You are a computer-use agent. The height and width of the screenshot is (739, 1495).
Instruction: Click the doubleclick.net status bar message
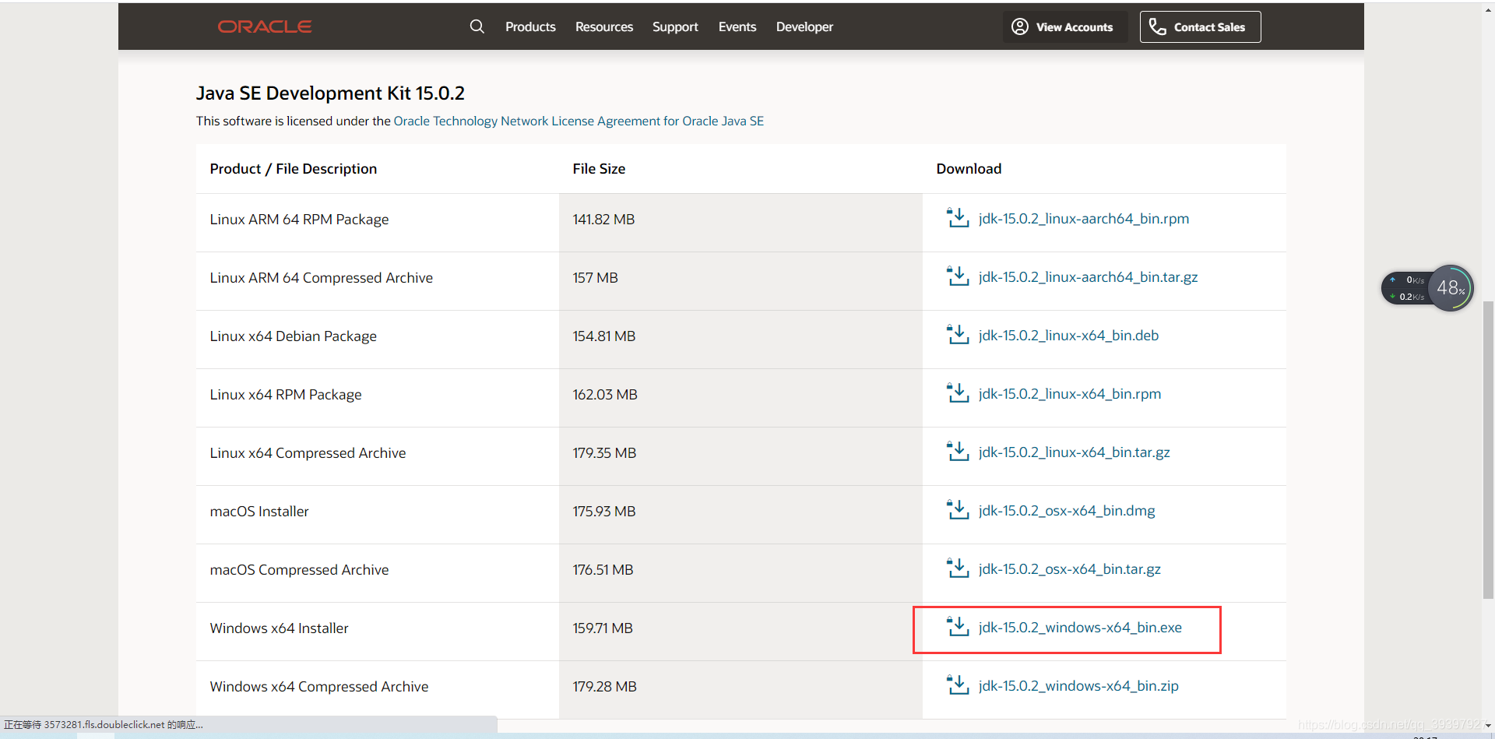coord(104,725)
